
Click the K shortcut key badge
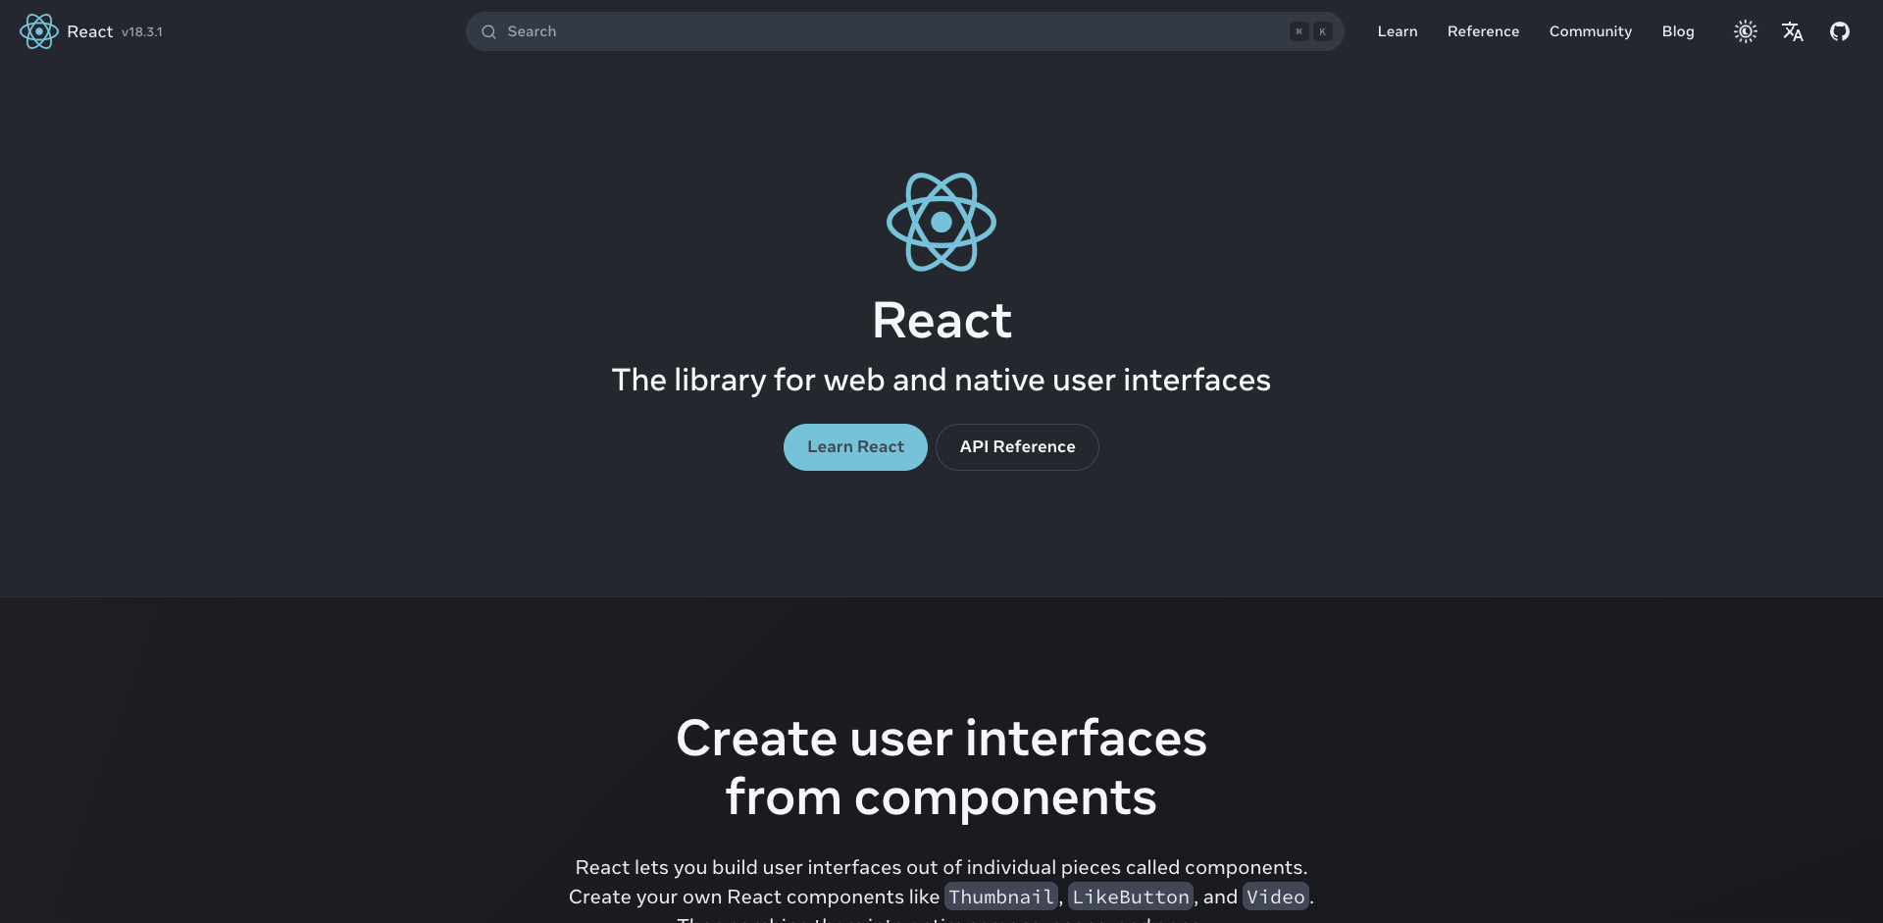(x=1322, y=31)
